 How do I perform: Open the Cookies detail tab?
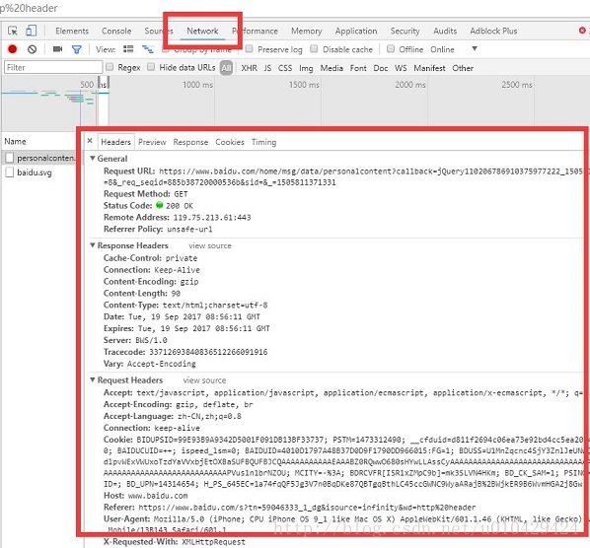(230, 142)
